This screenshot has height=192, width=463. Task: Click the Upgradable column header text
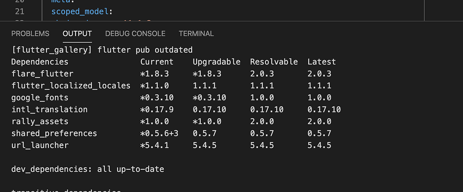217,62
